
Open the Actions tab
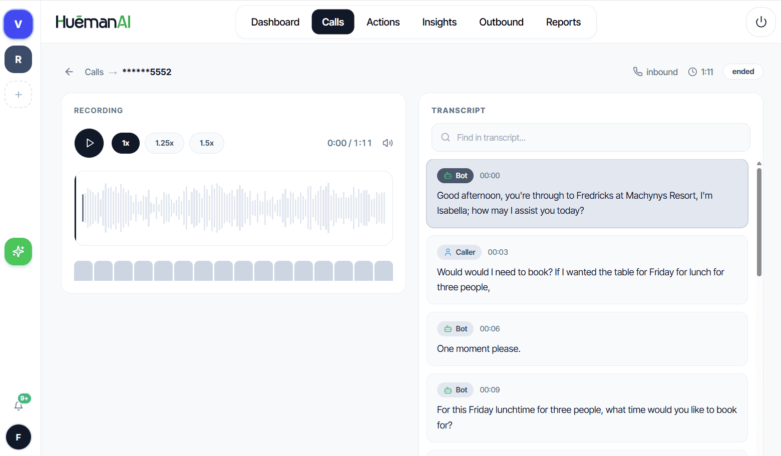pyautogui.click(x=383, y=22)
